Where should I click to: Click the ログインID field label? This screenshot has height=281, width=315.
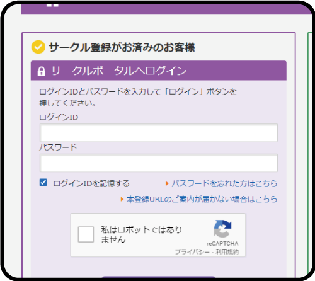(x=59, y=117)
